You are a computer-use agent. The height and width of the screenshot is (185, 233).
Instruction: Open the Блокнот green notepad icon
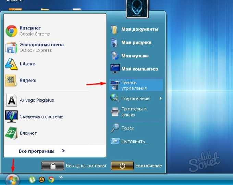click(11, 133)
